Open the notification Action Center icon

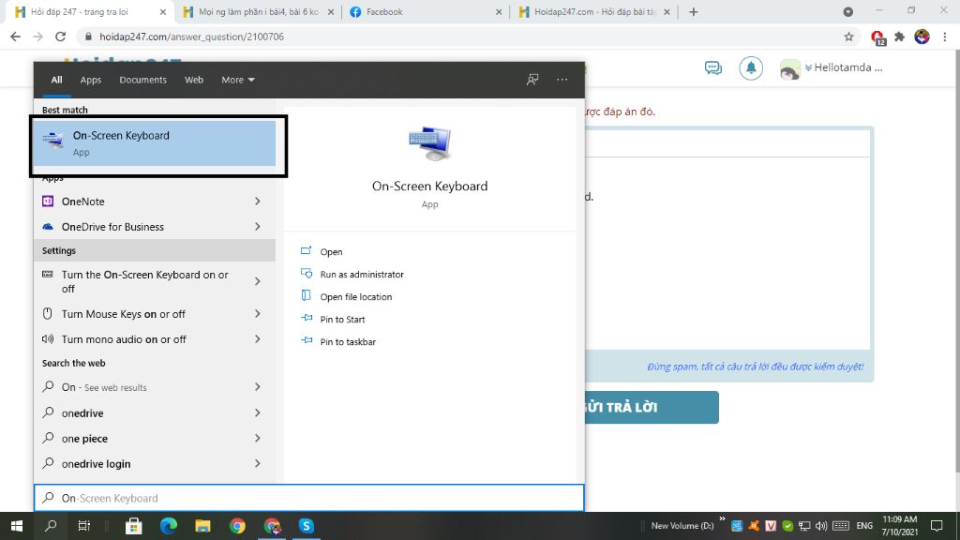pyautogui.click(x=937, y=526)
